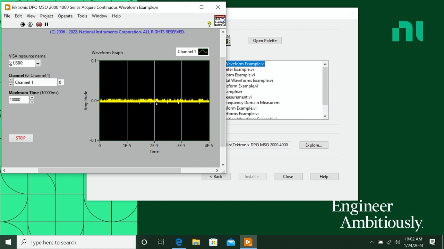Click the taskbar search box

[x=76, y=242]
